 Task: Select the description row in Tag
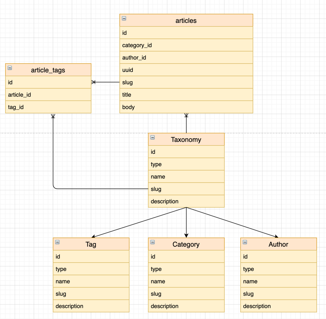(91, 306)
